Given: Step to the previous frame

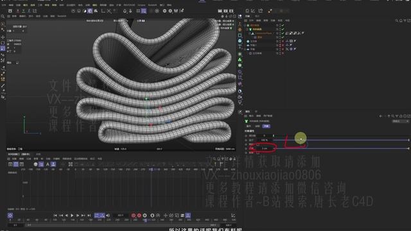Looking at the screenshot, I should [x=67, y=216].
